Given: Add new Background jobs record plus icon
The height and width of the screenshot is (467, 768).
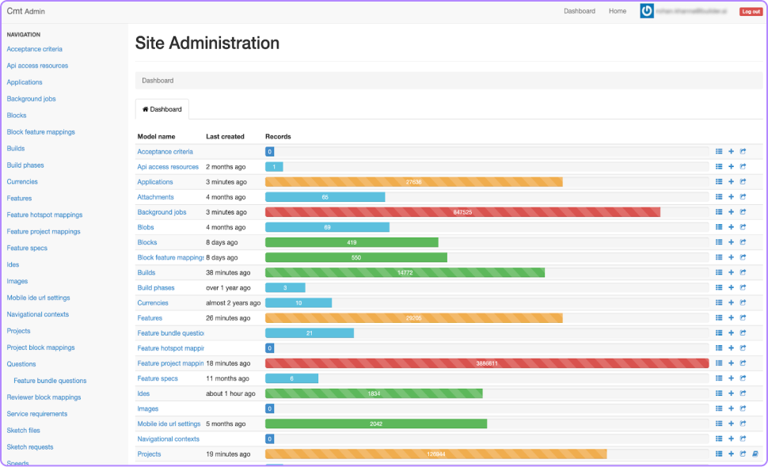Looking at the screenshot, I should coord(731,212).
